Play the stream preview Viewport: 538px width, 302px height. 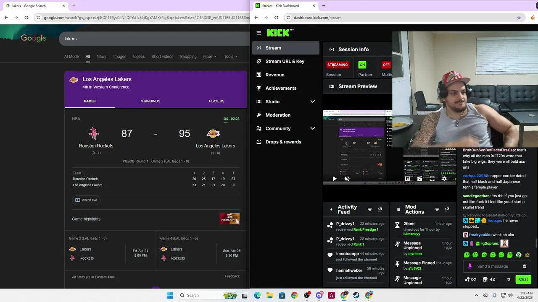(335, 179)
